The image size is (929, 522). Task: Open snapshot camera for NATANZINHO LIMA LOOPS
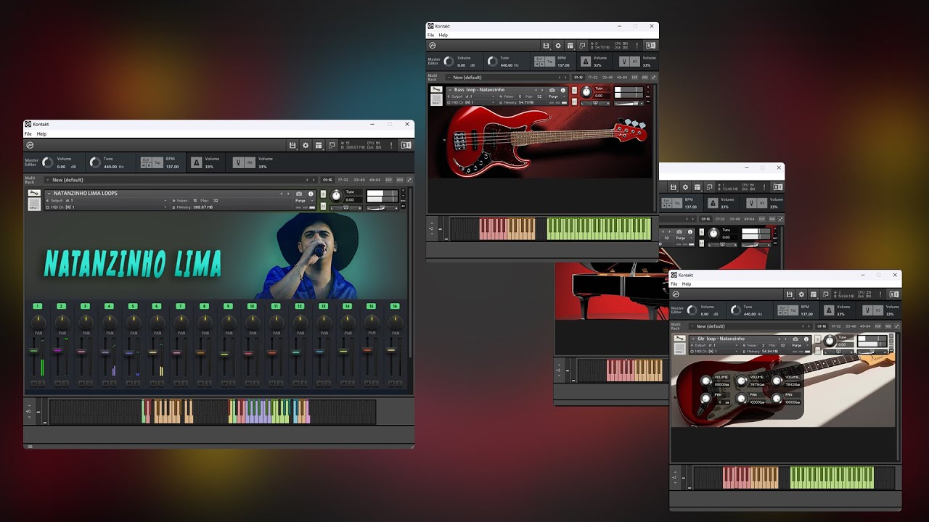299,194
